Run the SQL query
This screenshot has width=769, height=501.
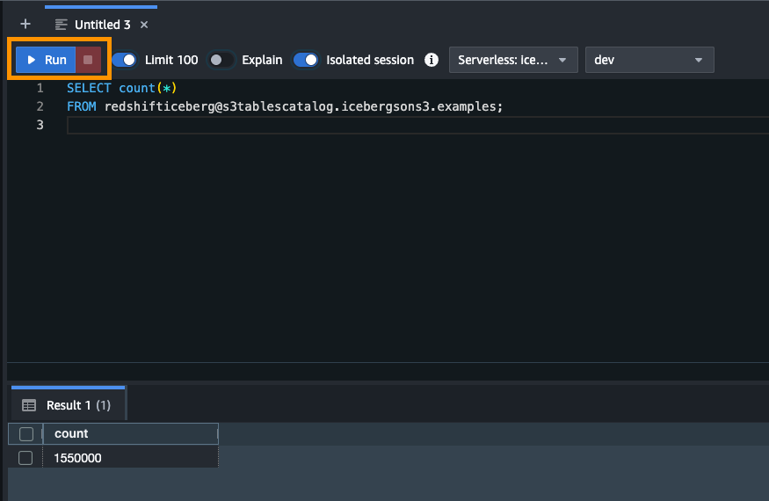46,60
